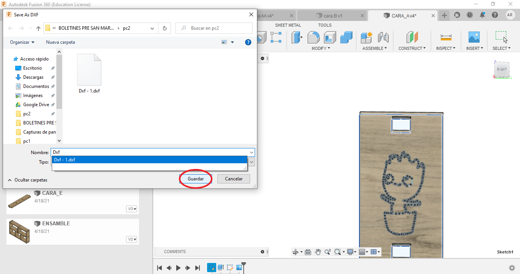The width and height of the screenshot is (520, 274).
Task: Select the Shell tool
Action: point(330,37)
